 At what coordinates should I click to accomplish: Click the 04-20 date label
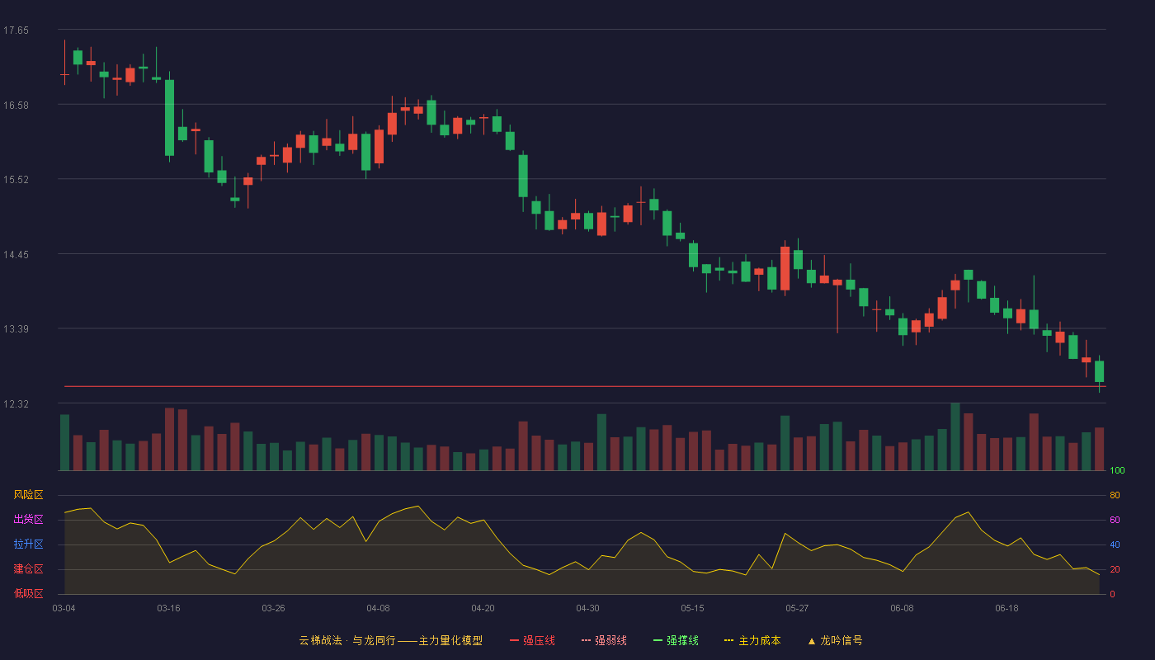click(483, 608)
